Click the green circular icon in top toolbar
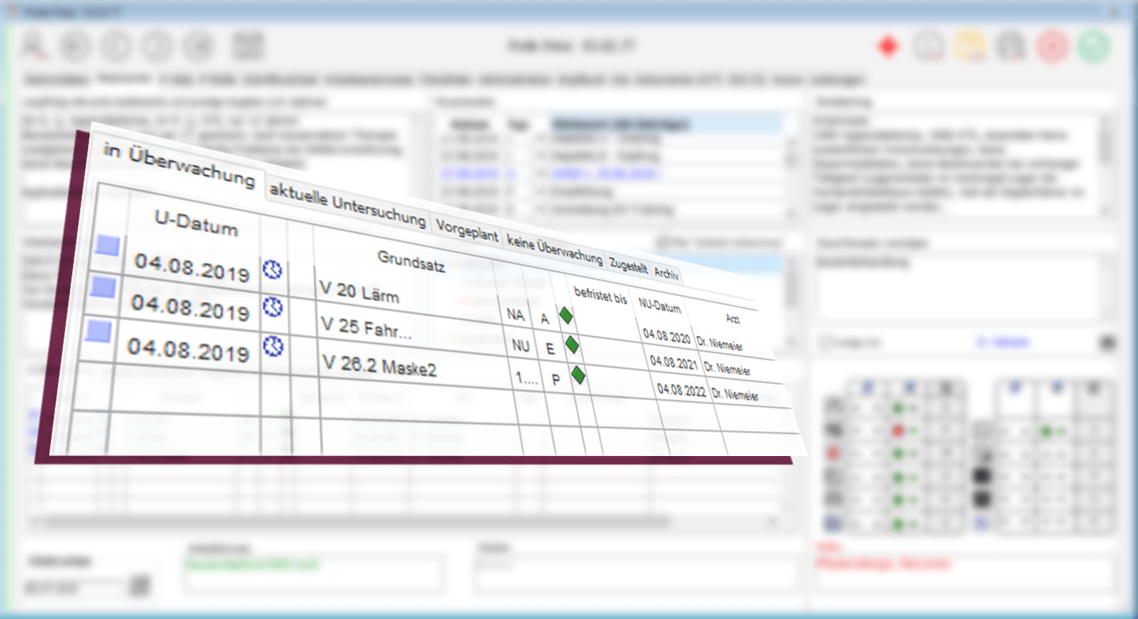This screenshot has height=619, width=1138. point(1094,46)
